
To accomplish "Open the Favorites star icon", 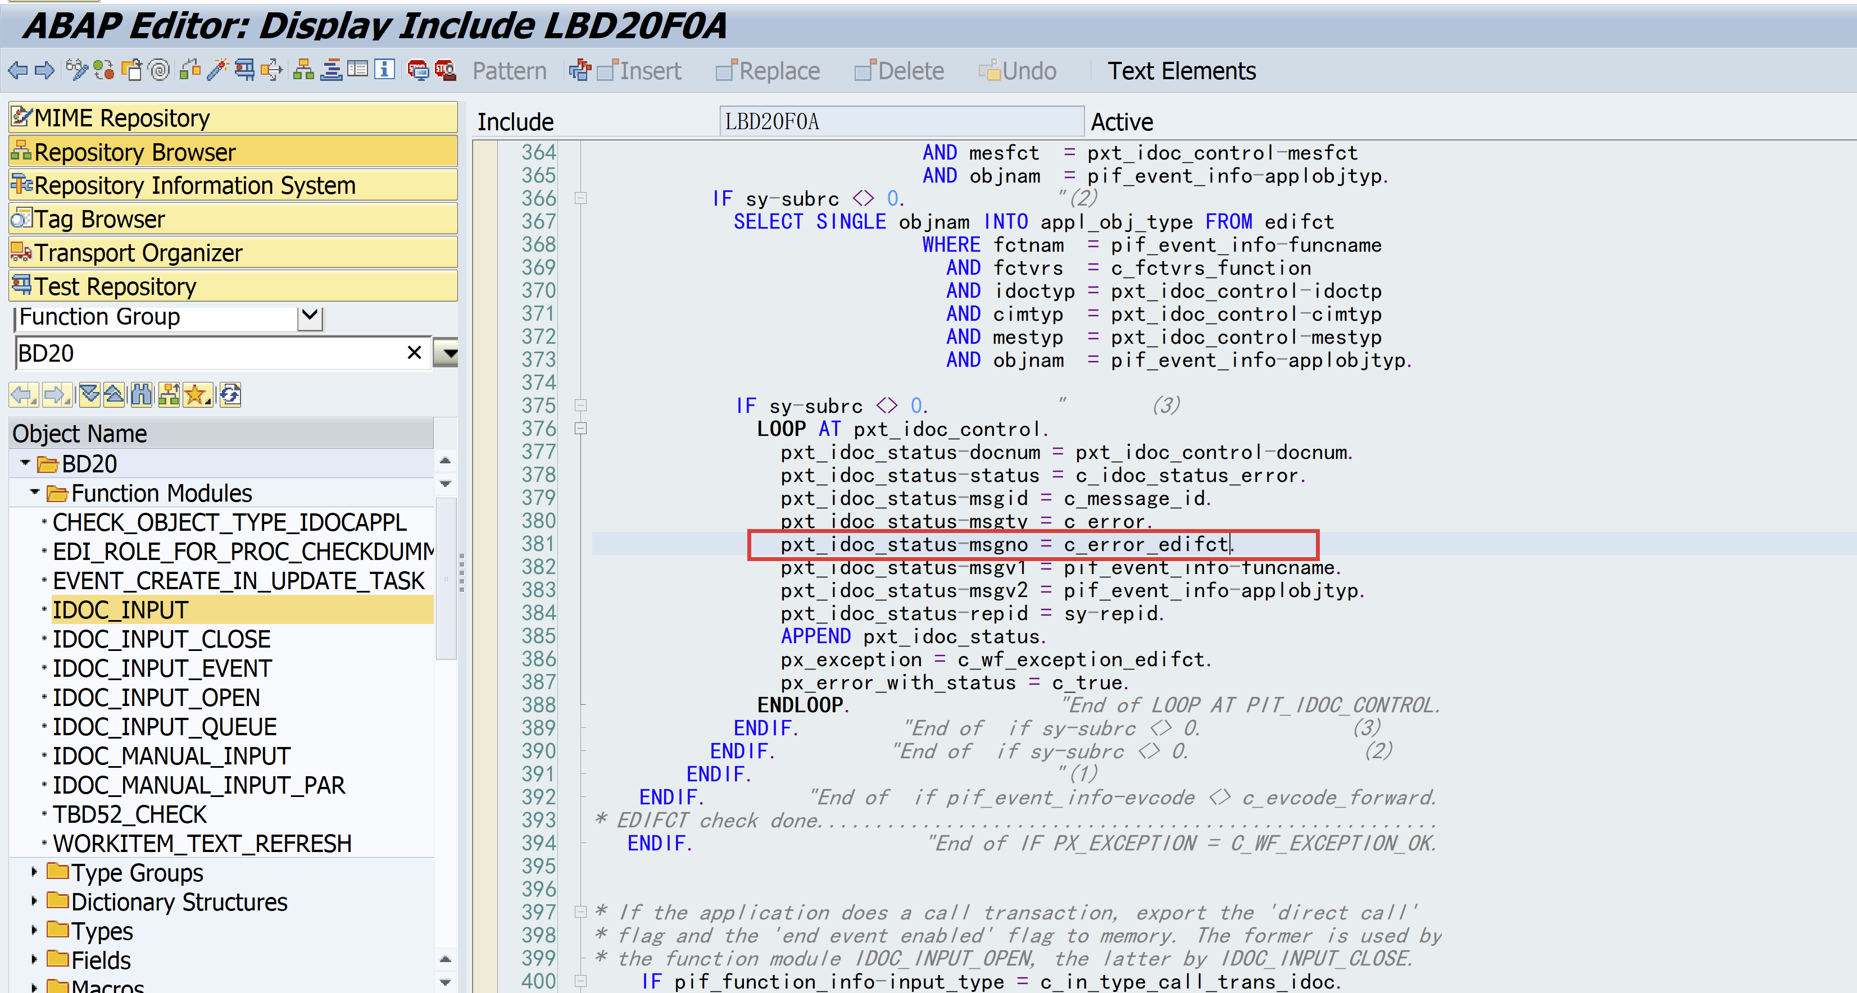I will (198, 395).
